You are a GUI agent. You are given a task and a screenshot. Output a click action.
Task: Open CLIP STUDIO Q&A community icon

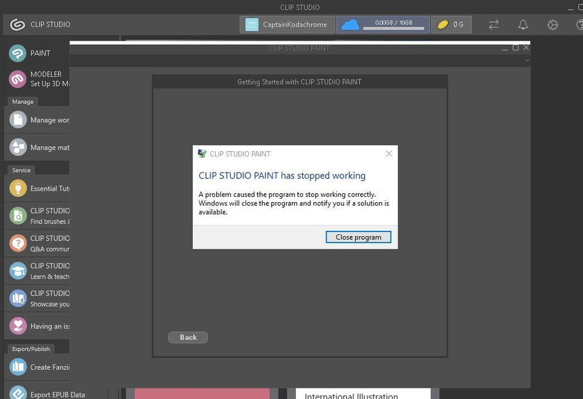pos(18,243)
